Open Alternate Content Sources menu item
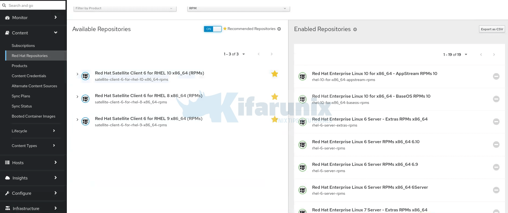The width and height of the screenshot is (508, 213). point(34,86)
